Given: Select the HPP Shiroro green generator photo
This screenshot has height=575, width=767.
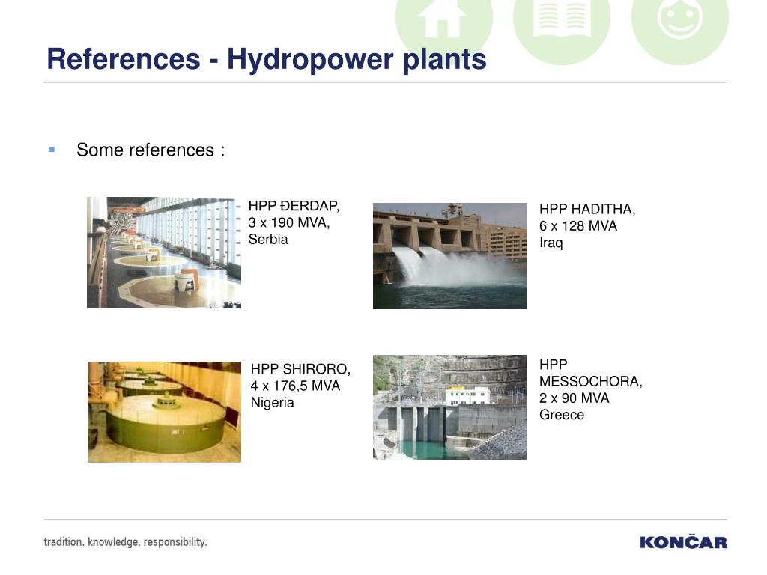Looking at the screenshot, I should click(164, 412).
